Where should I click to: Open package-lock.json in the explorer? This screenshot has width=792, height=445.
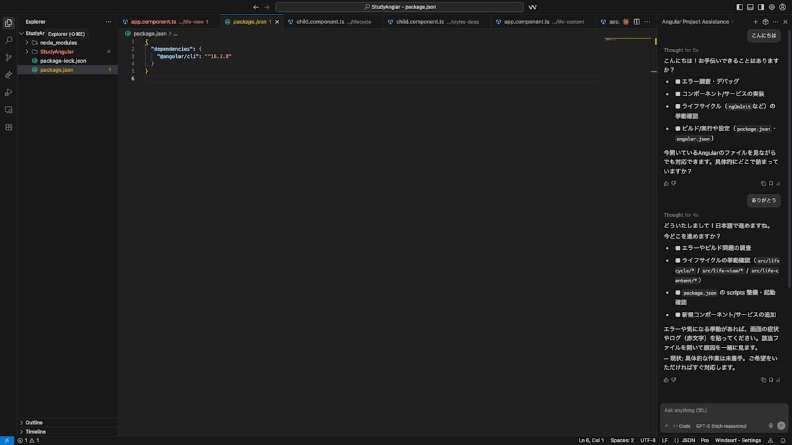point(67,61)
